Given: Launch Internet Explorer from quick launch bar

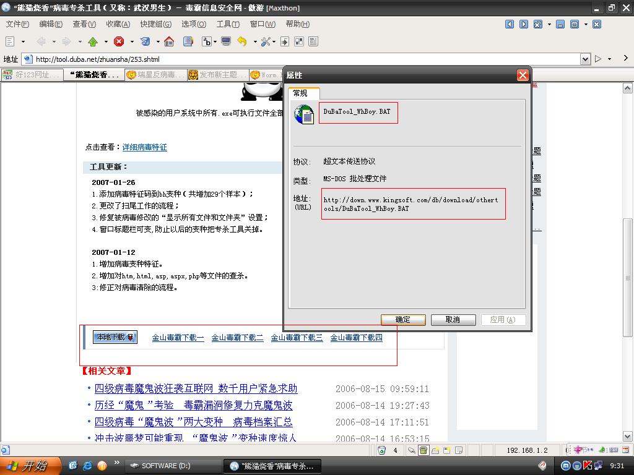Looking at the screenshot, I should click(87, 466).
